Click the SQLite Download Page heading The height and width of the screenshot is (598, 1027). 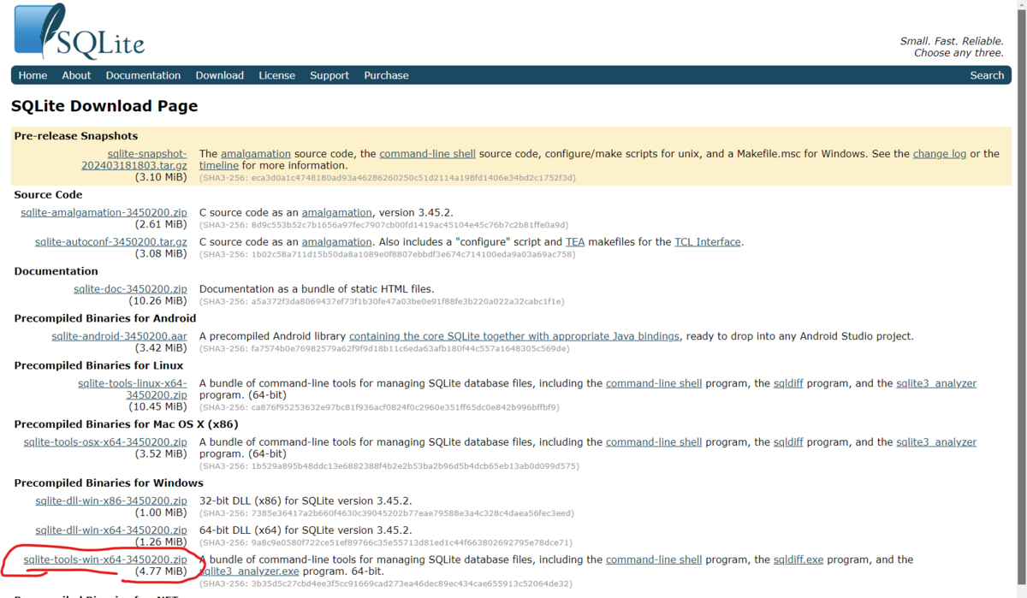pyautogui.click(x=104, y=106)
